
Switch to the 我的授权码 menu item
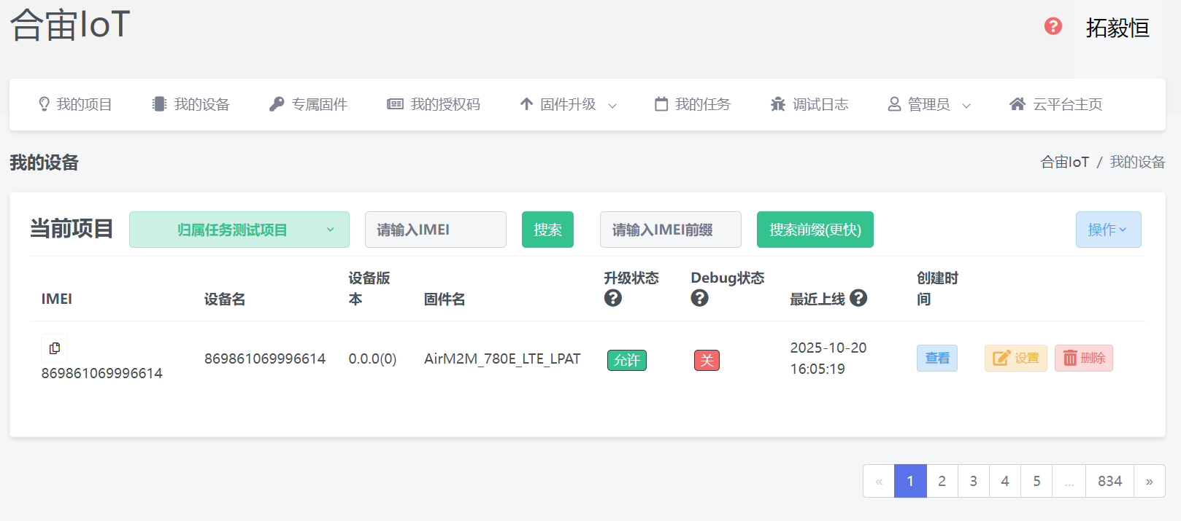coord(434,104)
